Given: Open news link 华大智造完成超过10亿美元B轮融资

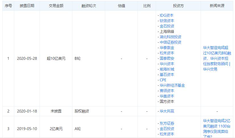Looking at the screenshot, I should (x=217, y=58).
